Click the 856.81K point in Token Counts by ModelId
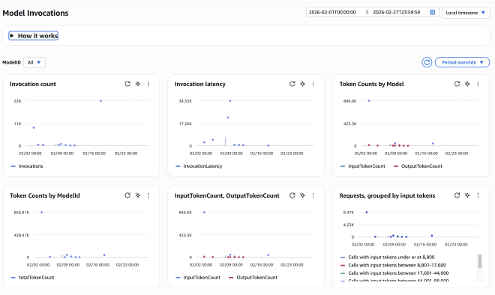 coord(42,213)
